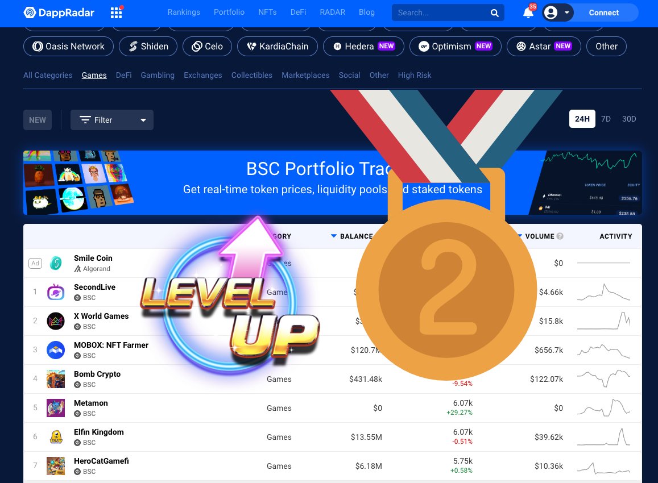Open the NFTs menu

(267, 12)
